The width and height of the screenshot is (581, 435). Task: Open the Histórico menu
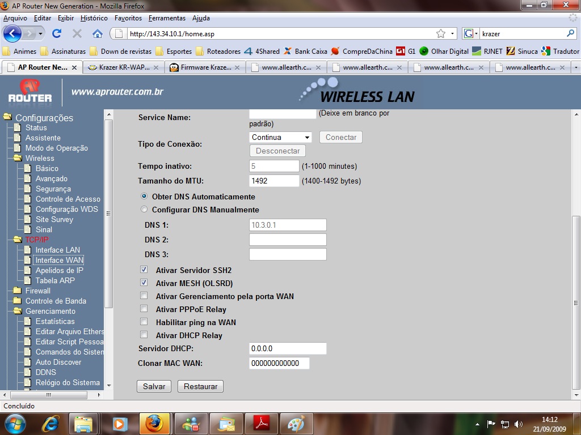coord(94,18)
